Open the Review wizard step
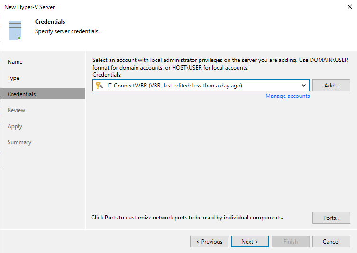The height and width of the screenshot is (253, 357). (x=17, y=110)
